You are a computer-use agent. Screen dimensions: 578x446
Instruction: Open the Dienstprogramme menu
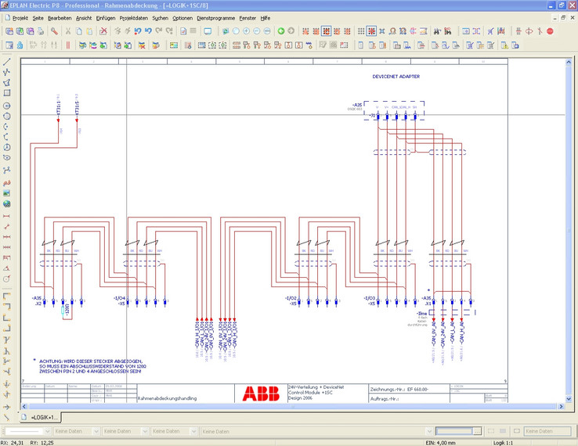217,17
